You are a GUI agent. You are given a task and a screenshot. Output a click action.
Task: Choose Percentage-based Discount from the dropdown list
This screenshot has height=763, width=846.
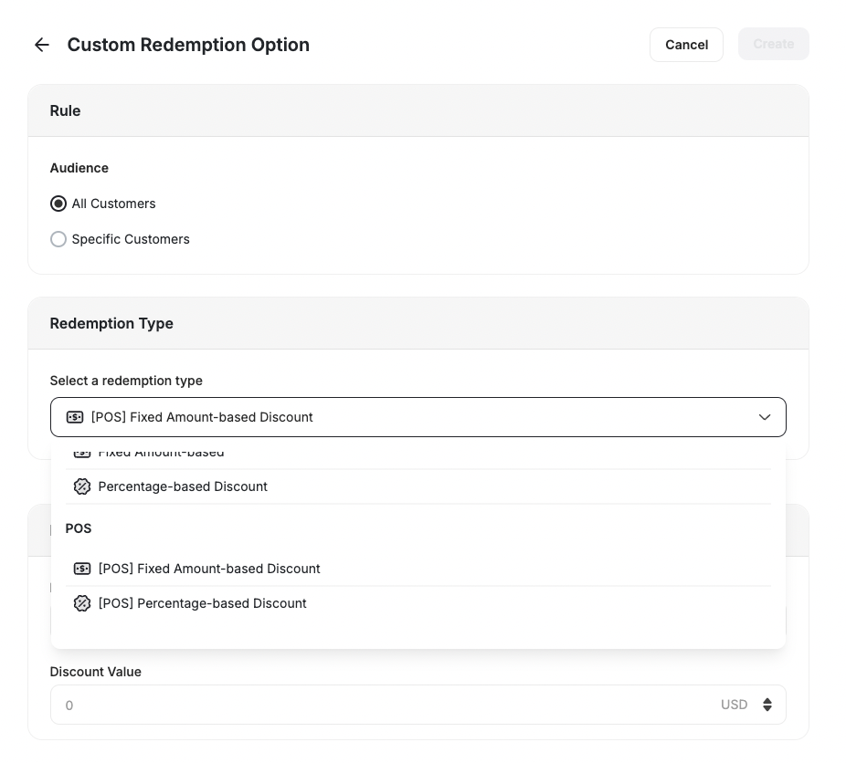tap(183, 486)
